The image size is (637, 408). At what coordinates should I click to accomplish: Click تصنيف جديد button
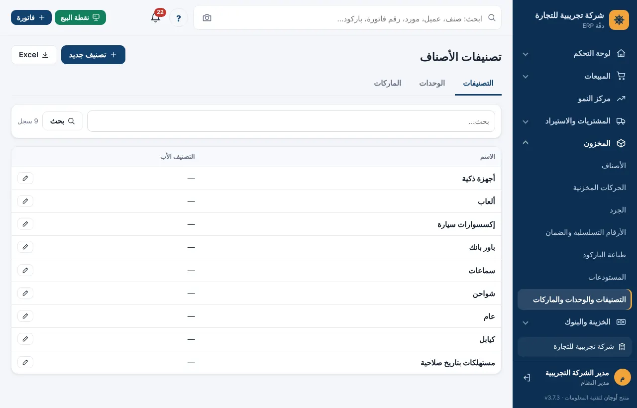pos(93,55)
